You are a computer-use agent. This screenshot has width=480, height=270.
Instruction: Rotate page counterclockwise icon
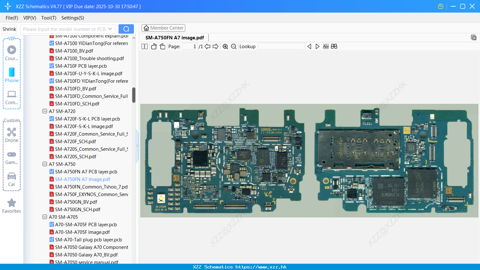(154, 46)
